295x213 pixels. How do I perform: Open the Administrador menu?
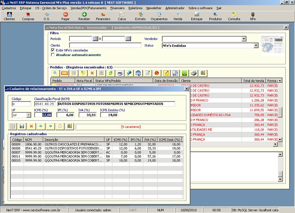pos(175,8)
